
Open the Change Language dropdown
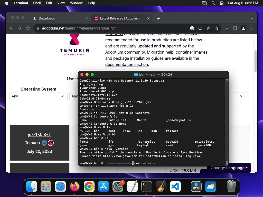229,168
